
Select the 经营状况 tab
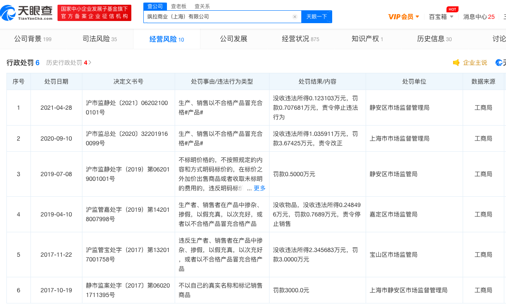click(x=300, y=39)
